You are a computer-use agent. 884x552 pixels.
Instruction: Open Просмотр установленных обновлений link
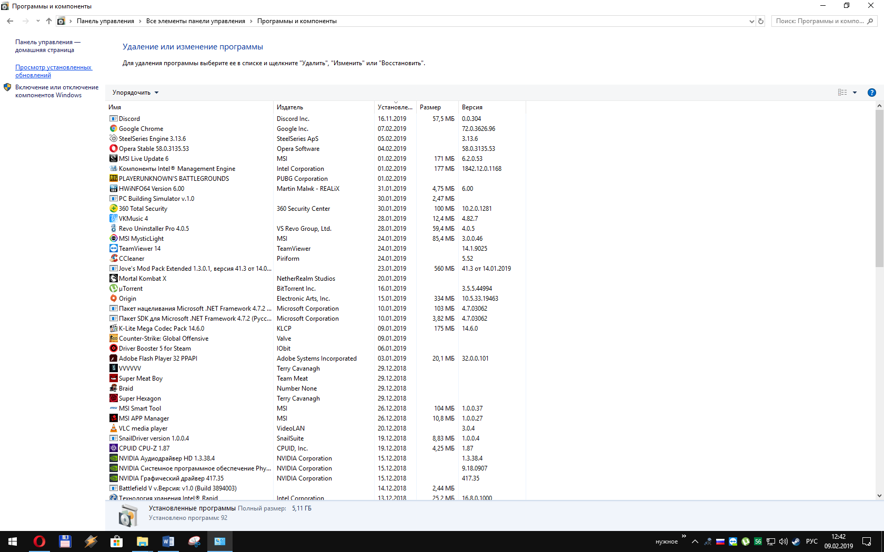click(x=53, y=71)
